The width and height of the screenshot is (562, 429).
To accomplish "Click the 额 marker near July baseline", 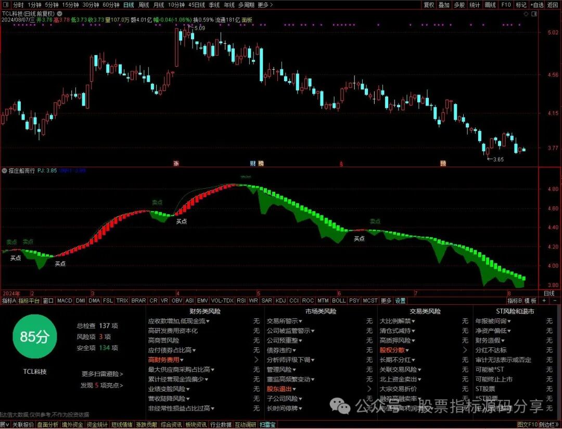I will coord(443,163).
